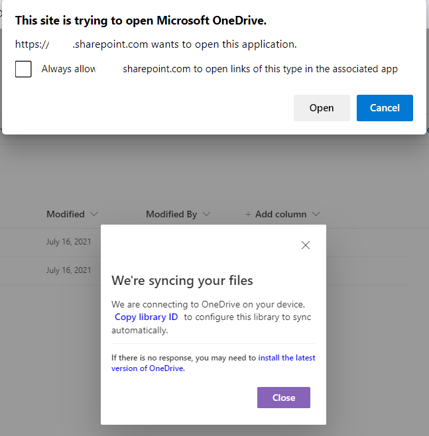This screenshot has height=436, width=429.
Task: Click the Modified By column header label
Action: point(171,214)
